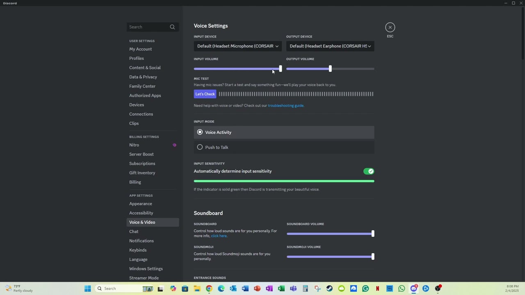Open Task View on the taskbar
Screen dimensions: 525x295
160,288
